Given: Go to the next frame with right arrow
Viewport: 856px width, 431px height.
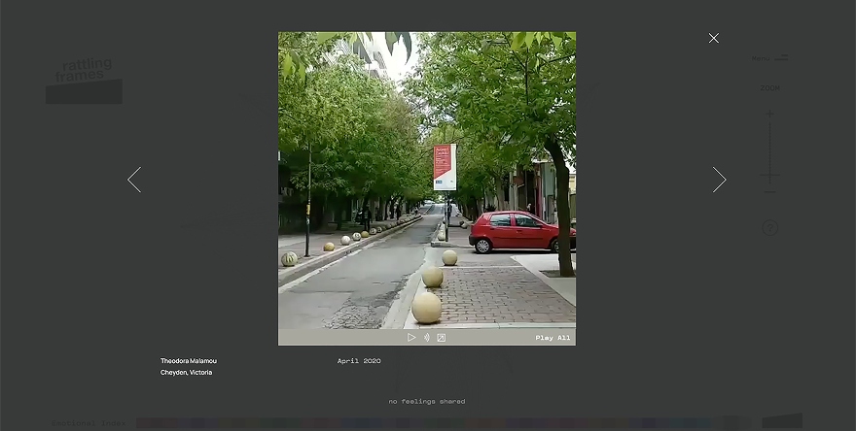Looking at the screenshot, I should [x=719, y=180].
